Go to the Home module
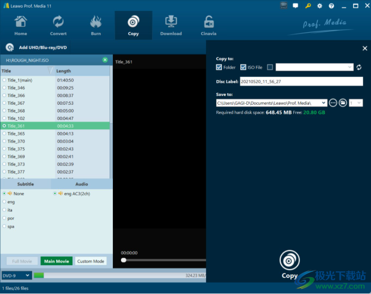This screenshot has height=294, width=371. [x=21, y=25]
